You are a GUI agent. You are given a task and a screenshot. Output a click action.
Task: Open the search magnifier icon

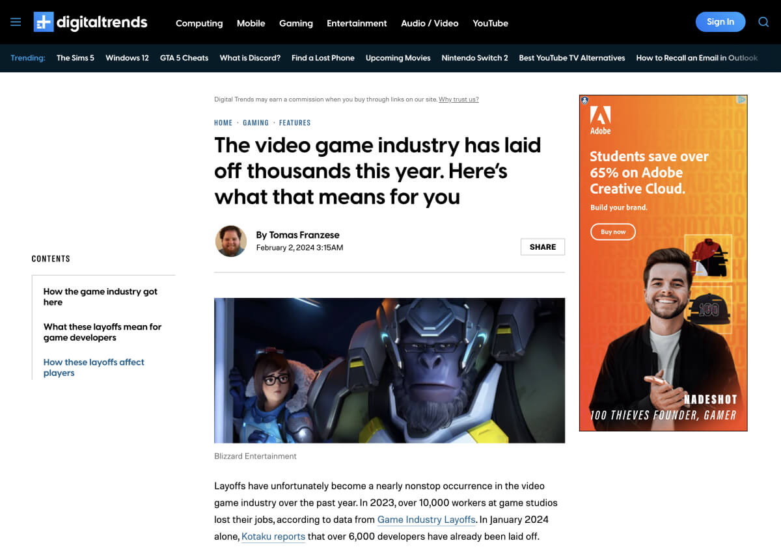pyautogui.click(x=764, y=22)
